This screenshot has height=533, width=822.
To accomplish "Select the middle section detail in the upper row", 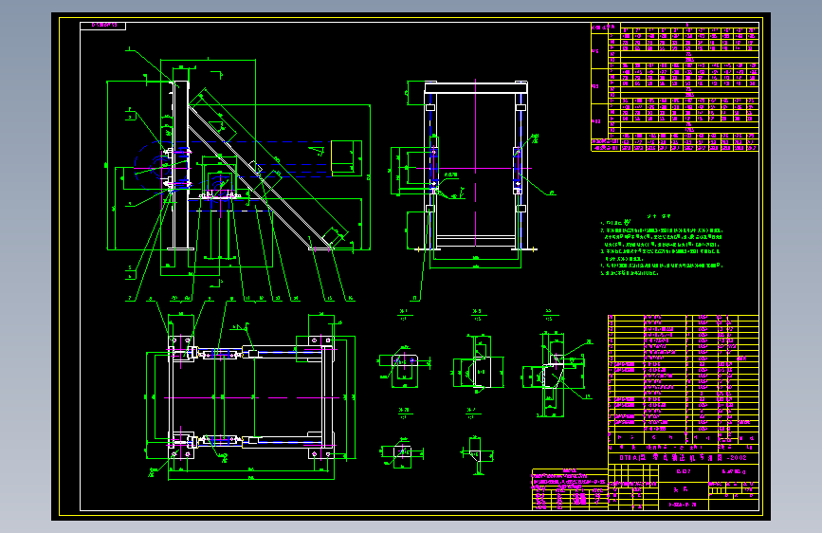I will 478,363.
